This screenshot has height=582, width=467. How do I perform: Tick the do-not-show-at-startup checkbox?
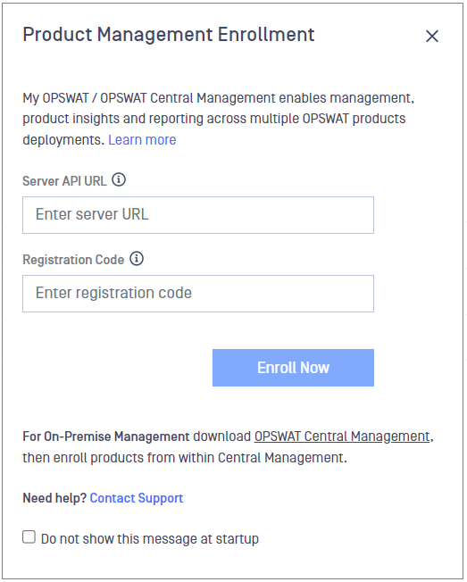pyautogui.click(x=29, y=536)
